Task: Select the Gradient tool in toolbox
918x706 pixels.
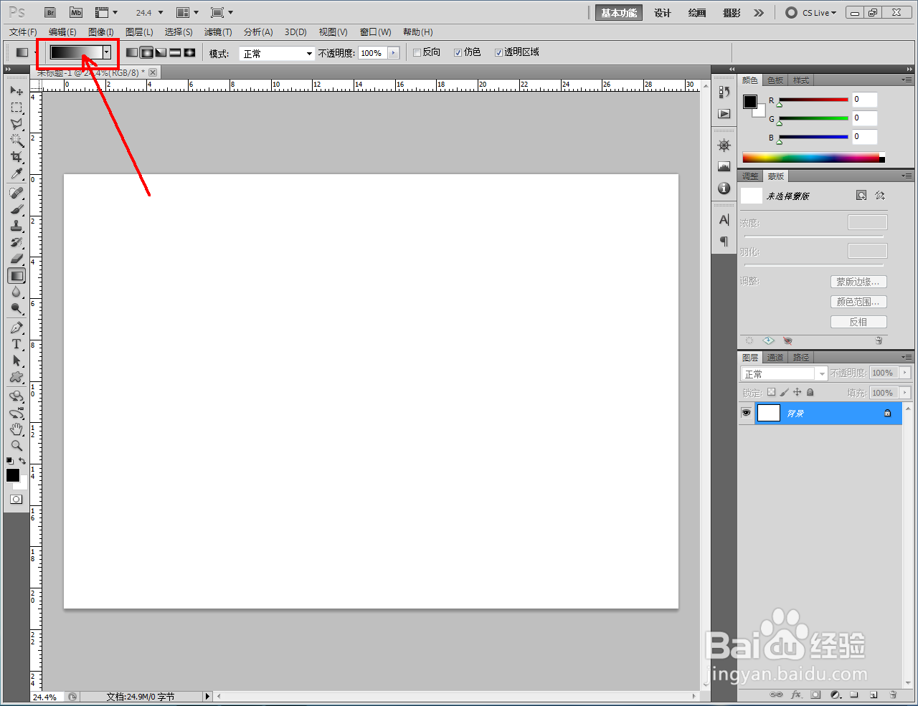Action: (16, 275)
